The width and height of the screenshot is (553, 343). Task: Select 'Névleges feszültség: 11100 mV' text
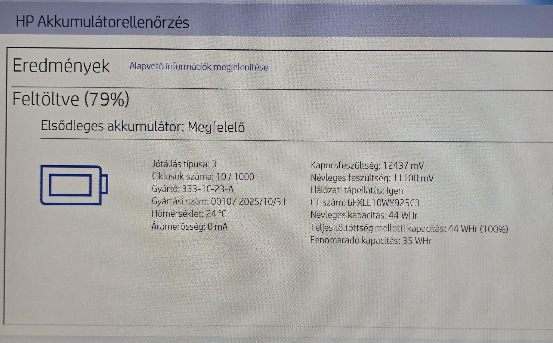372,178
